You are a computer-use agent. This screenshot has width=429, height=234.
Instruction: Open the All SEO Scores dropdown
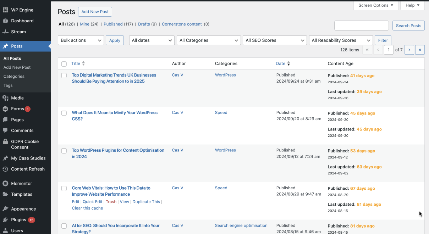pyautogui.click(x=275, y=40)
